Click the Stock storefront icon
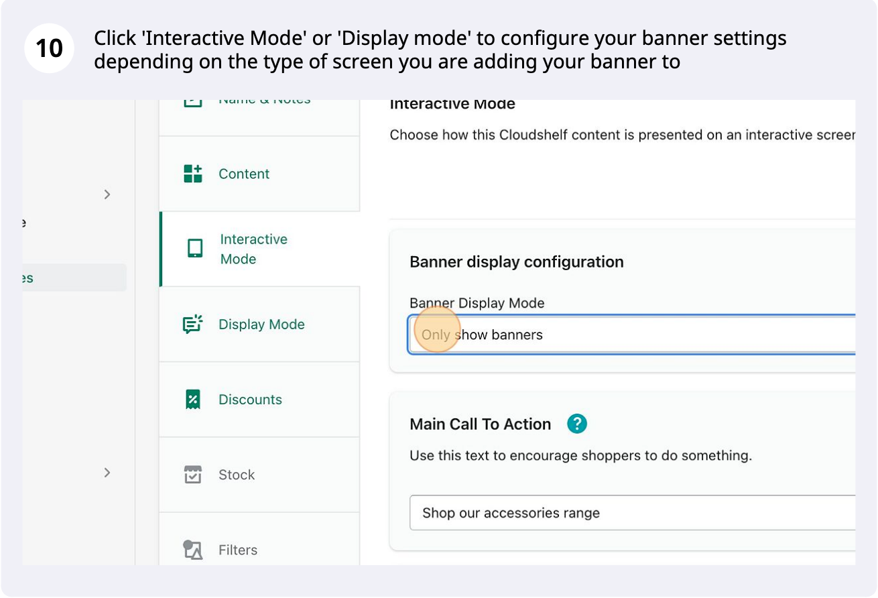878x598 pixels. click(193, 475)
